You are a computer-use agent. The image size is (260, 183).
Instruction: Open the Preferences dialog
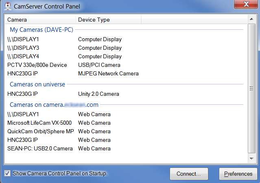[x=238, y=174]
